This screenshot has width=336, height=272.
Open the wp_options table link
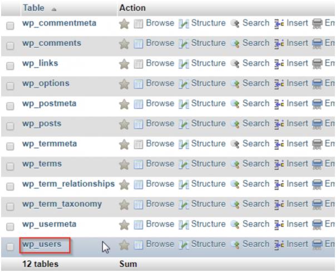[46, 83]
